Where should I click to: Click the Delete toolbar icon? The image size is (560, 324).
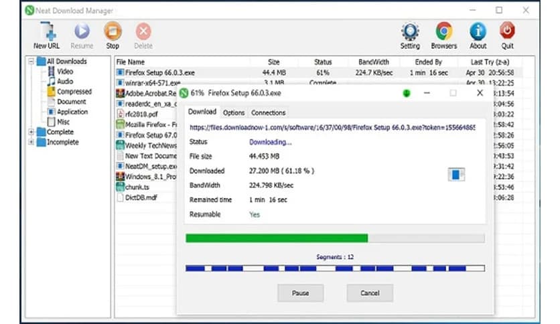143,35
